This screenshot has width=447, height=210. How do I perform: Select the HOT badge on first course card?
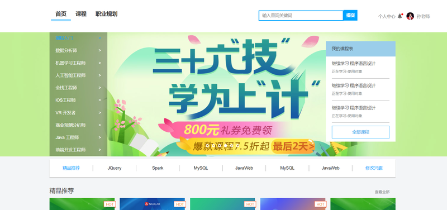[x=110, y=204]
